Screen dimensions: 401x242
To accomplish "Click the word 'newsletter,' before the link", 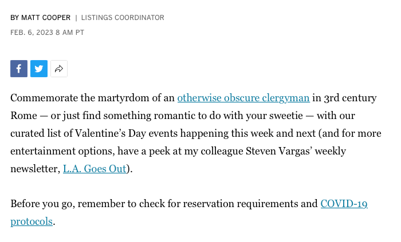I will (36, 169).
